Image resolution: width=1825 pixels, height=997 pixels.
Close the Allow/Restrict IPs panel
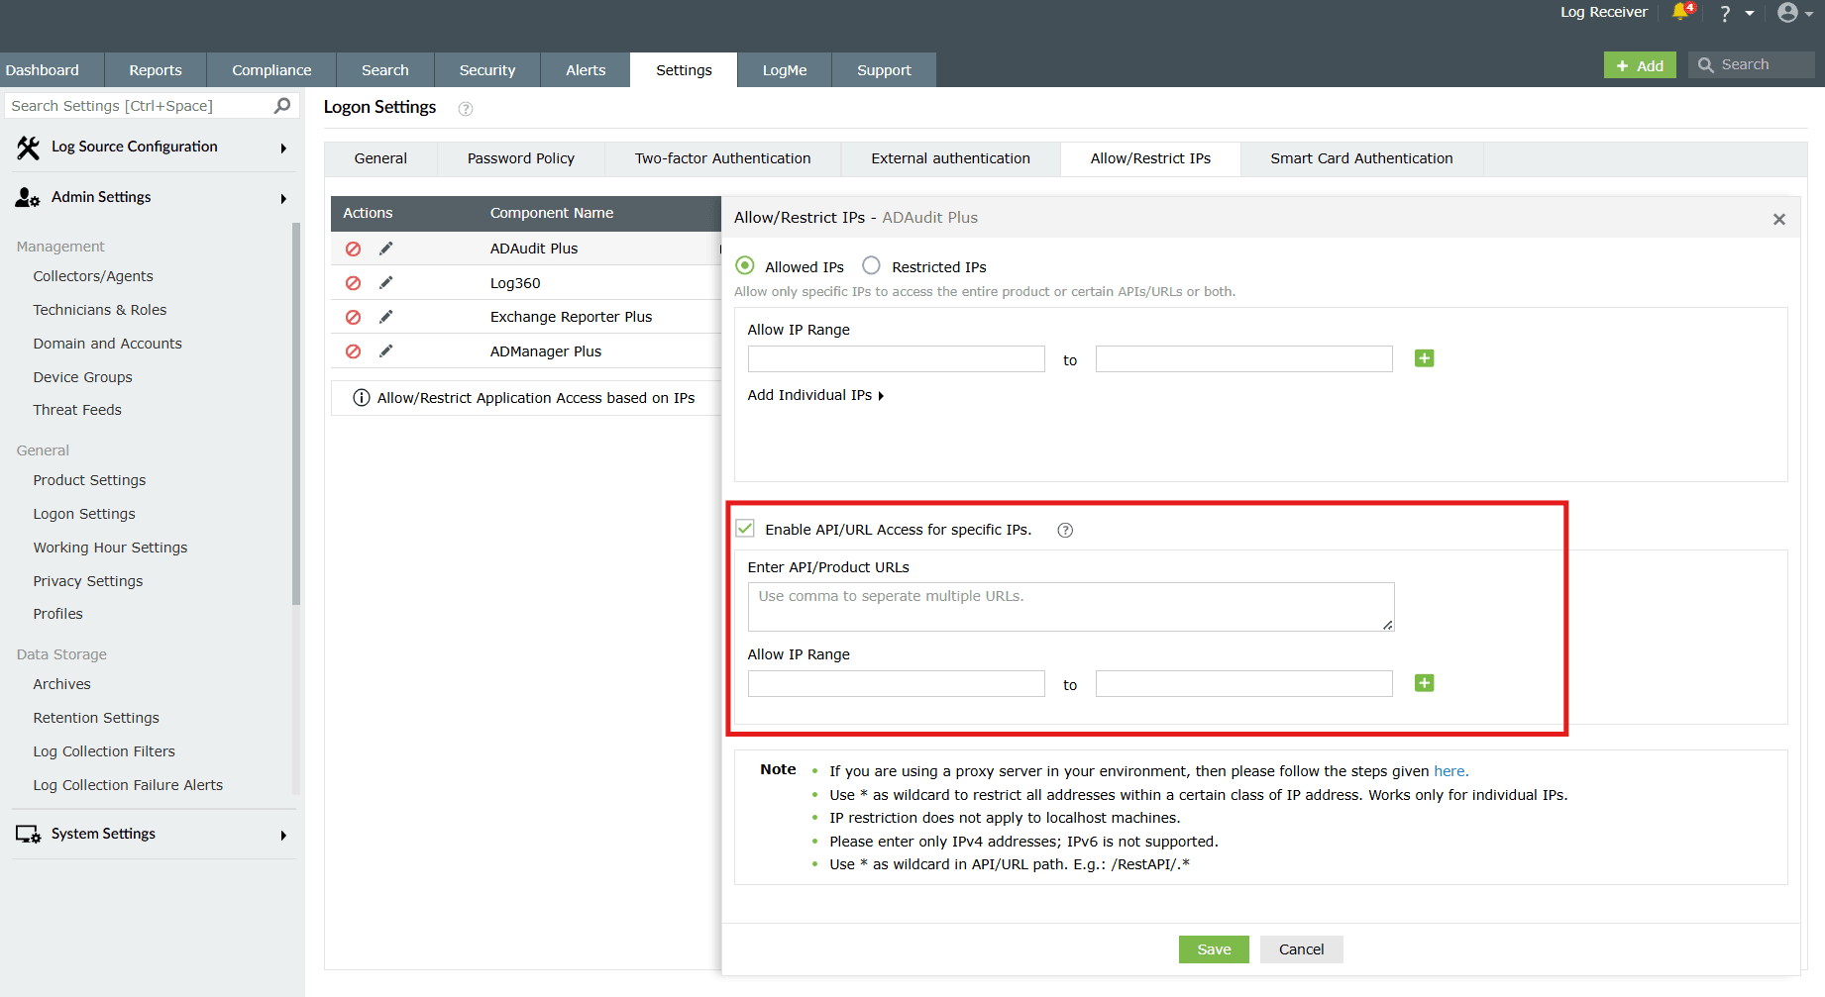[x=1779, y=219]
